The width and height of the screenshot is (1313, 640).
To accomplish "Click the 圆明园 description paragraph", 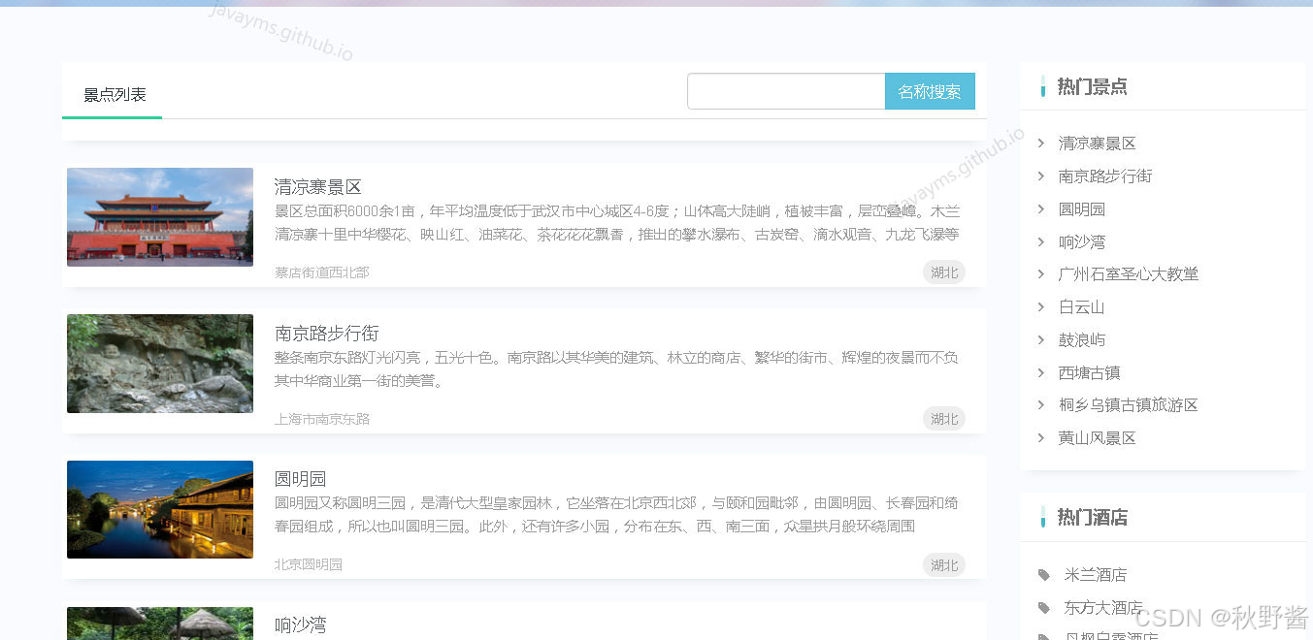I will coord(616,515).
